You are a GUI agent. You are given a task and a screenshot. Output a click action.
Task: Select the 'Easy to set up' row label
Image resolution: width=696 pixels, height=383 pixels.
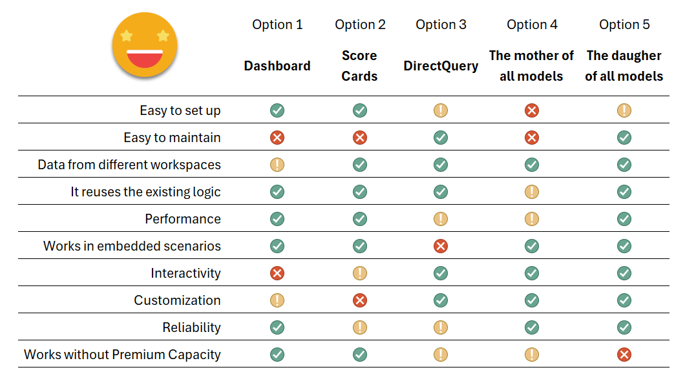[180, 110]
